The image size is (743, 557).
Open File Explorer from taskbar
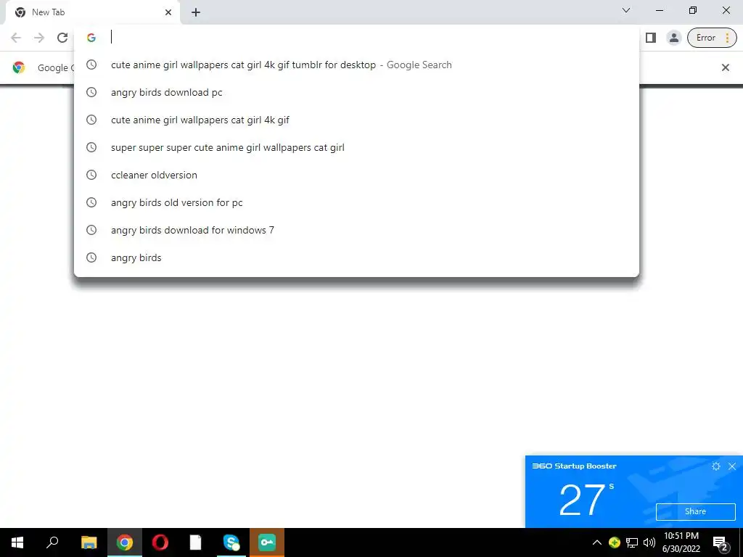coord(89,542)
